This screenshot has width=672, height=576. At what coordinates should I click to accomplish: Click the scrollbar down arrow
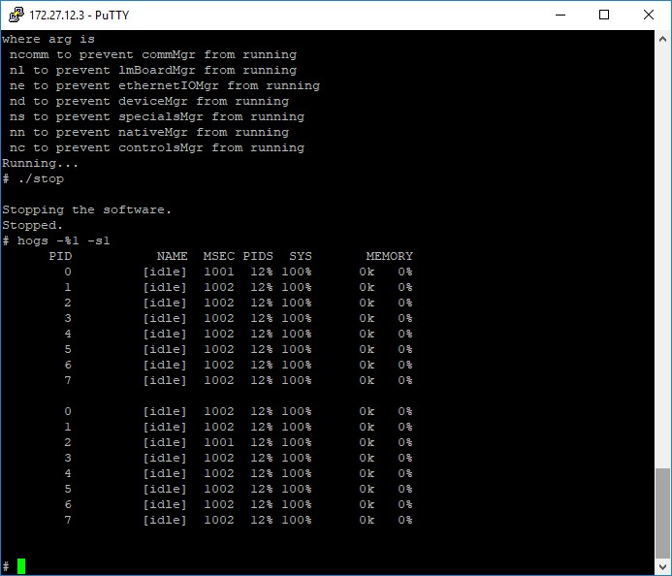click(663, 567)
